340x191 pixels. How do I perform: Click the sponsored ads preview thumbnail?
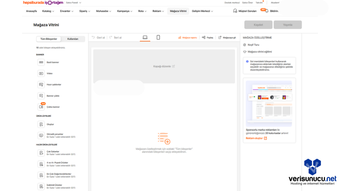(x=269, y=103)
